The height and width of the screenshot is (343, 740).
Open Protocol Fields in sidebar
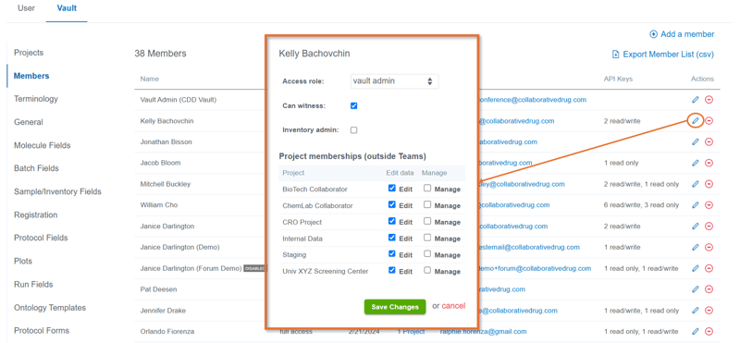(x=41, y=238)
